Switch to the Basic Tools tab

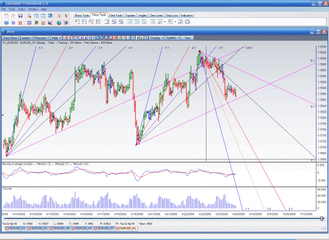(82, 15)
